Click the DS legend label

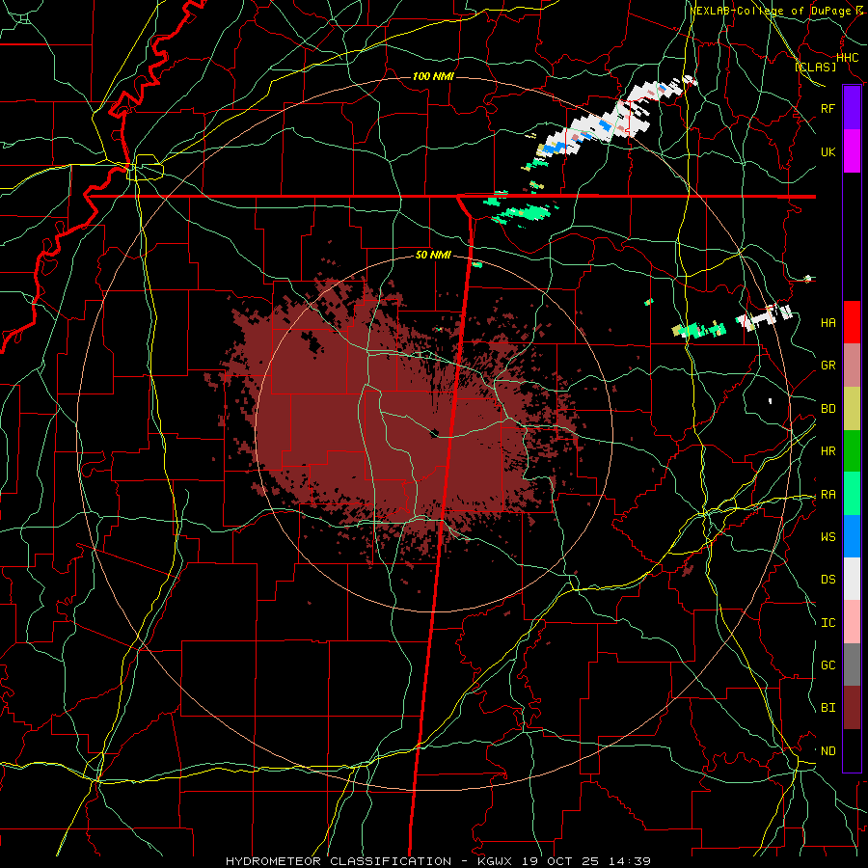(x=828, y=579)
